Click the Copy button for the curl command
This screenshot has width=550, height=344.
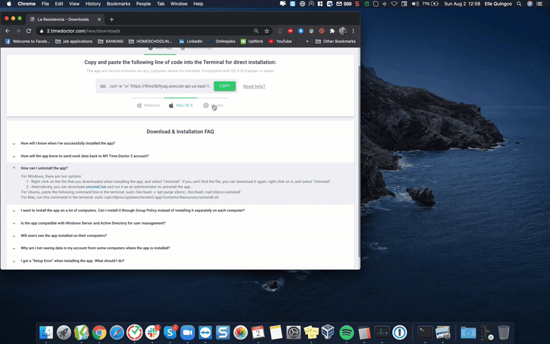coord(225,86)
